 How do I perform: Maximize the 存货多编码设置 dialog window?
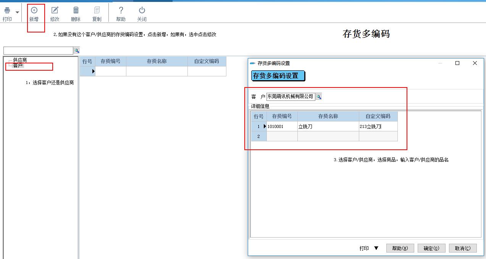pos(457,63)
